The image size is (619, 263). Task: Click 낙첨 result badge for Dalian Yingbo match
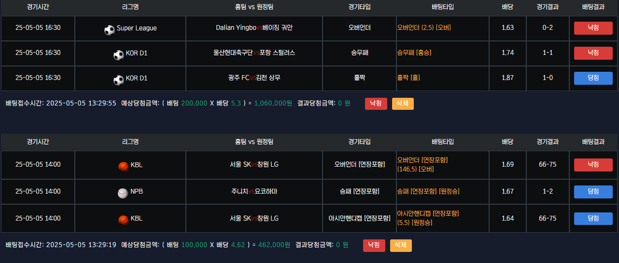593,28
